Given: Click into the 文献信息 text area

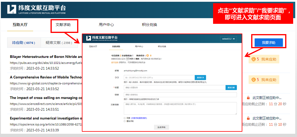Looking at the screenshot, I should [180, 108].
